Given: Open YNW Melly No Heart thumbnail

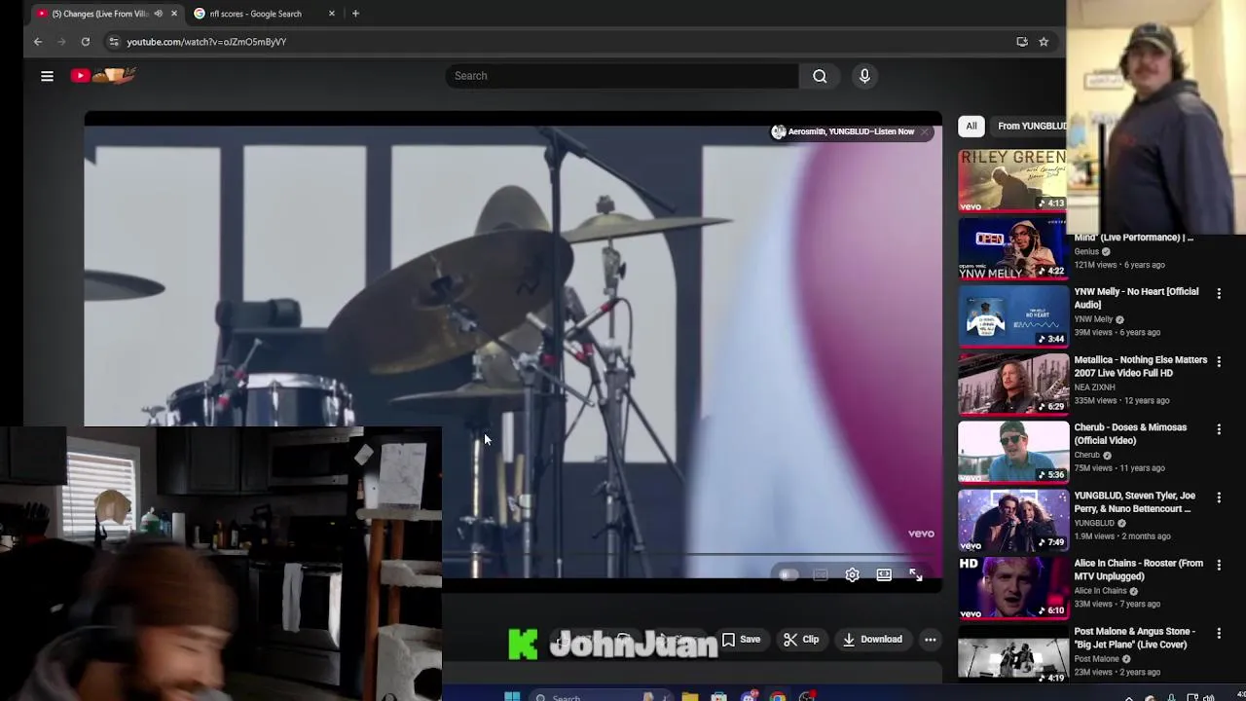Looking at the screenshot, I should point(1012,316).
